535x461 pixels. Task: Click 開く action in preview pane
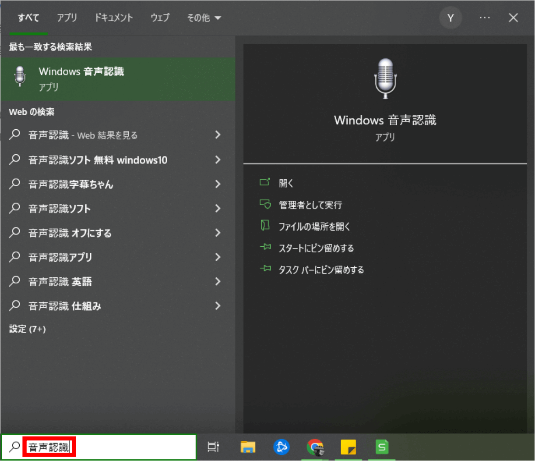pos(286,183)
